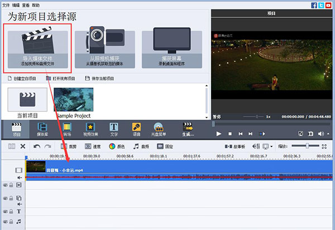
Task: Open the 光盘菜单 disc menu tab
Action: click(x=159, y=129)
